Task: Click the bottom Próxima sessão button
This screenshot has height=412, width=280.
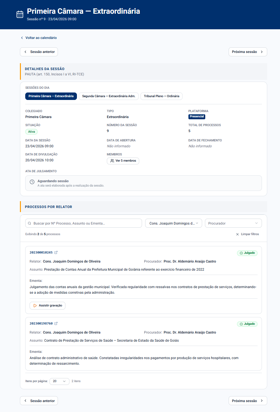Action: (248, 401)
